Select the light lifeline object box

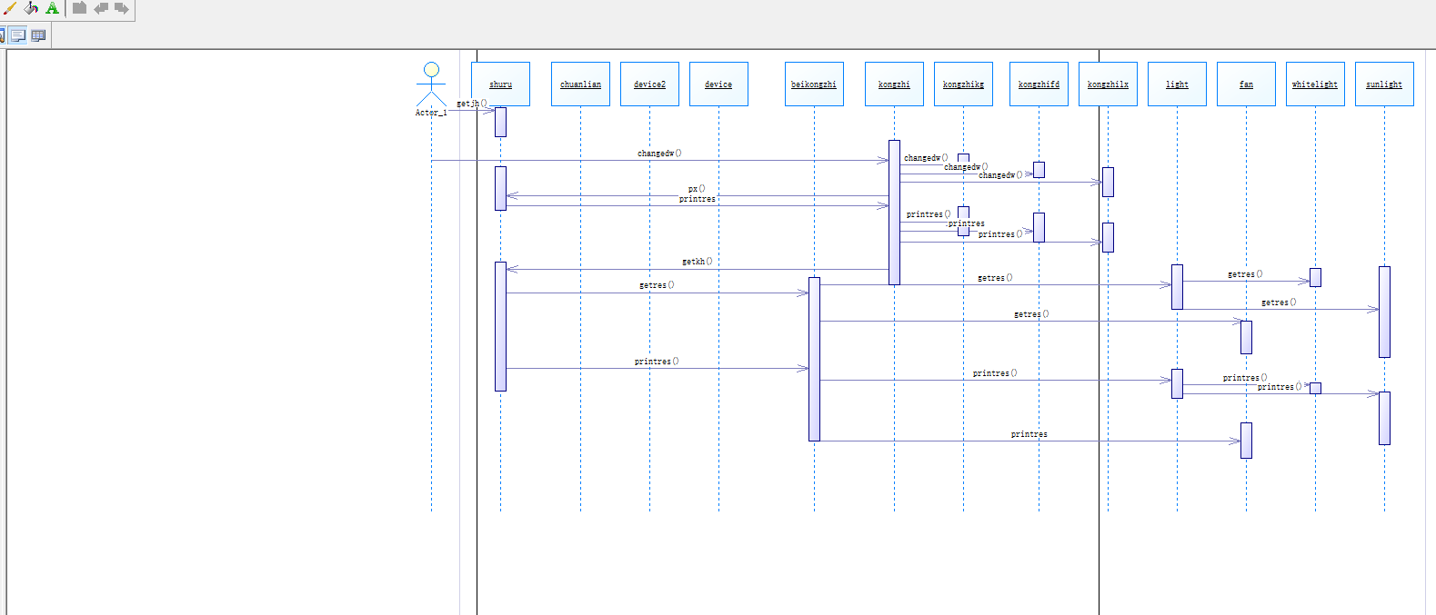pyautogui.click(x=1177, y=84)
